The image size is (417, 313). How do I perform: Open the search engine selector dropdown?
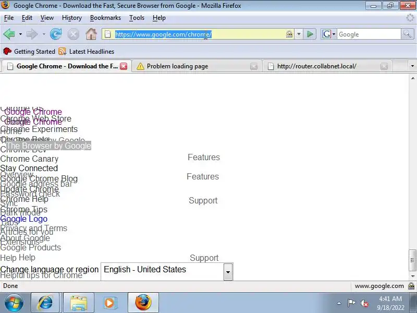pos(329,34)
